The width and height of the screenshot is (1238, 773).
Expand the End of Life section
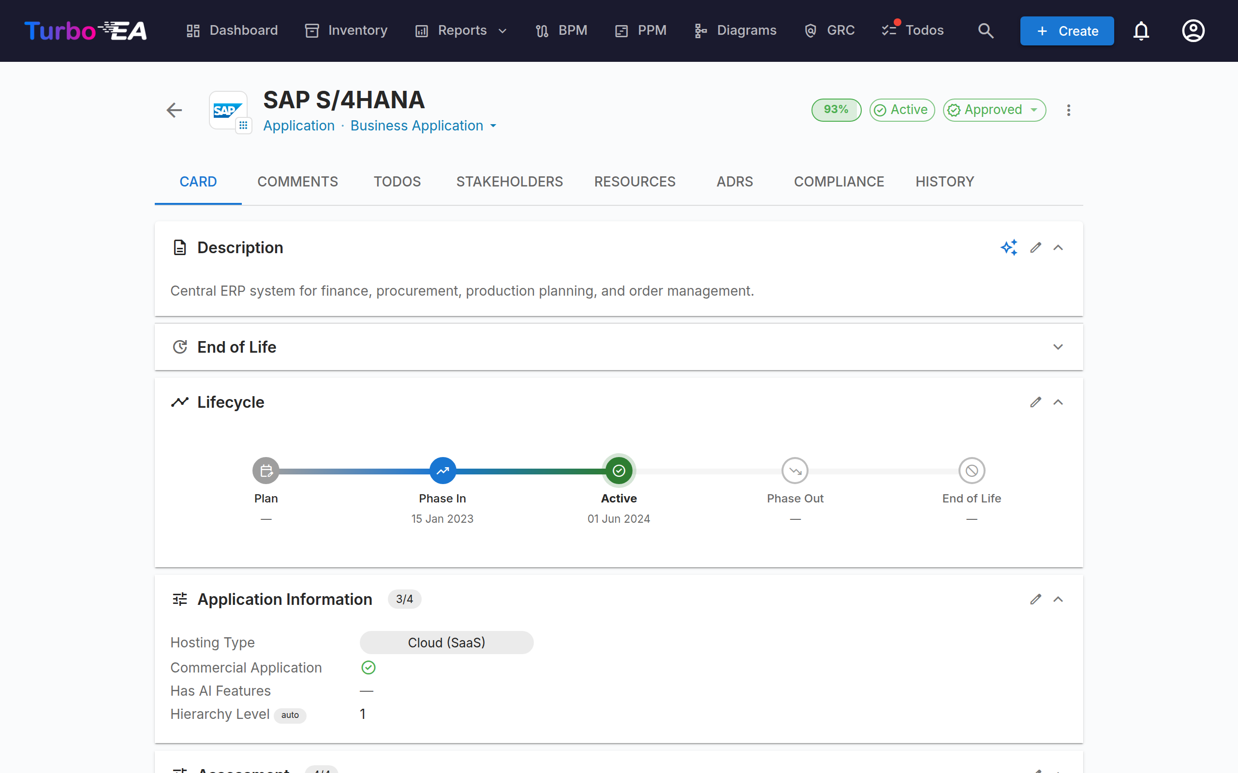point(1058,347)
